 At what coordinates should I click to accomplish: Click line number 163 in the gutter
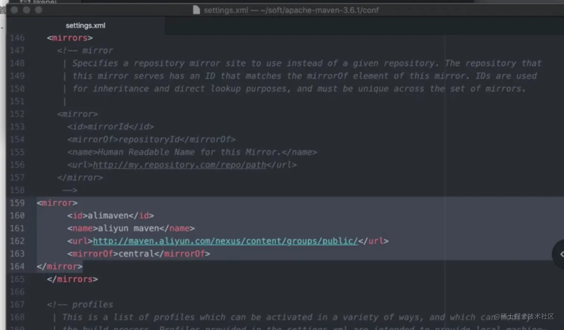tap(17, 254)
